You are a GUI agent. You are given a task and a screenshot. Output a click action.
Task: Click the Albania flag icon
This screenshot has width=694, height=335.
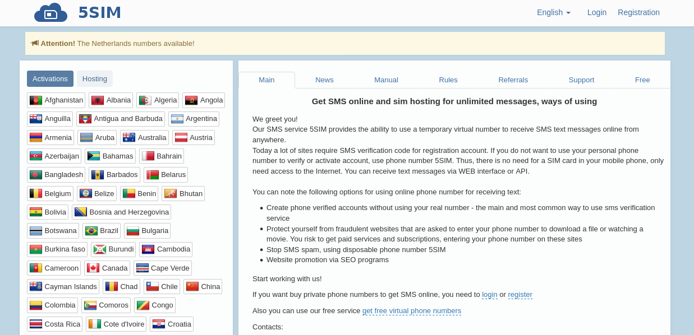98,100
